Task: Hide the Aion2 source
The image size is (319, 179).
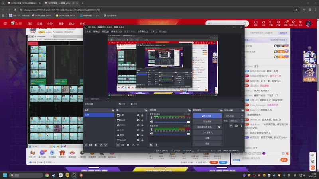Action: pyautogui.click(x=138, y=120)
